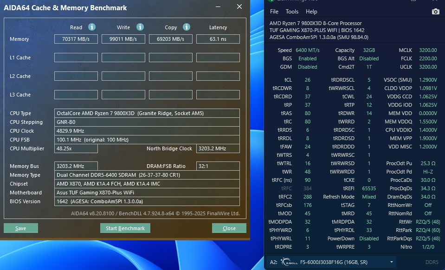Click the BGS Enabled value
The height and width of the screenshot is (270, 445).
[x=307, y=58]
